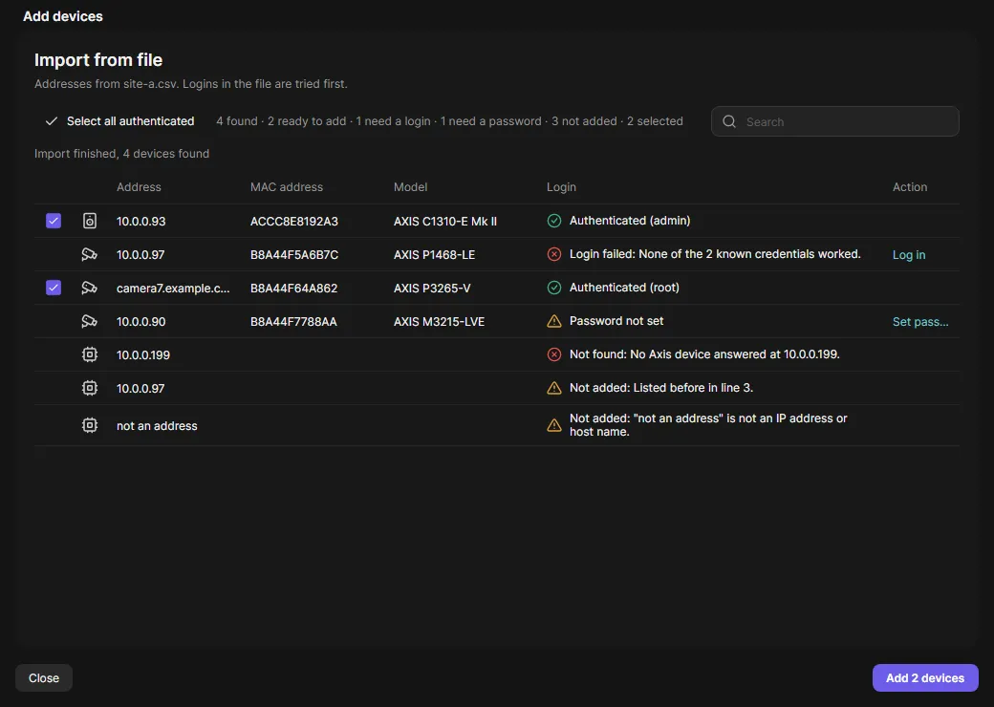Screen dimensions: 994x707
Task: Click the green check icon next to Authenticated (admin)
Action: tap(554, 221)
